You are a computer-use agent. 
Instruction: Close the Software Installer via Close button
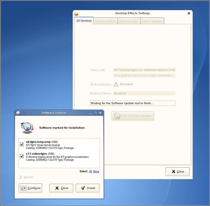[61, 188]
